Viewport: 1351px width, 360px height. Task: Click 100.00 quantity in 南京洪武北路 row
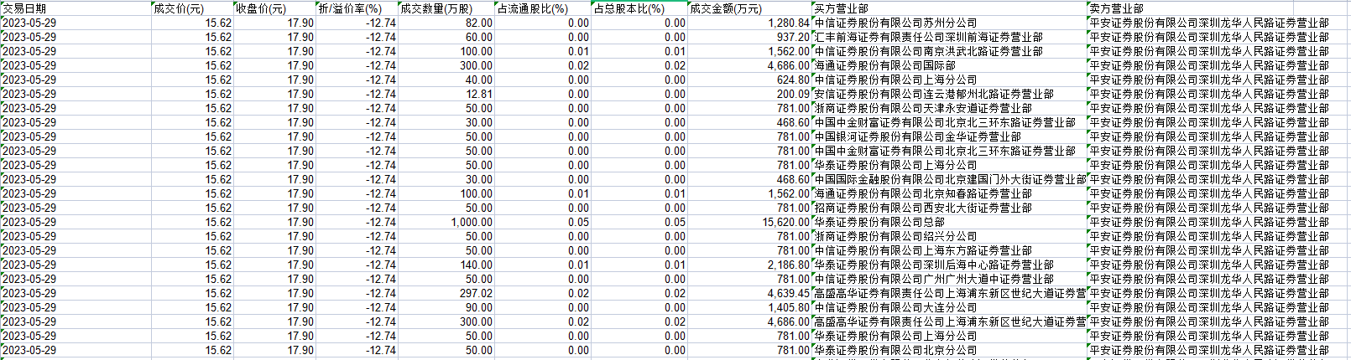[x=446, y=52]
